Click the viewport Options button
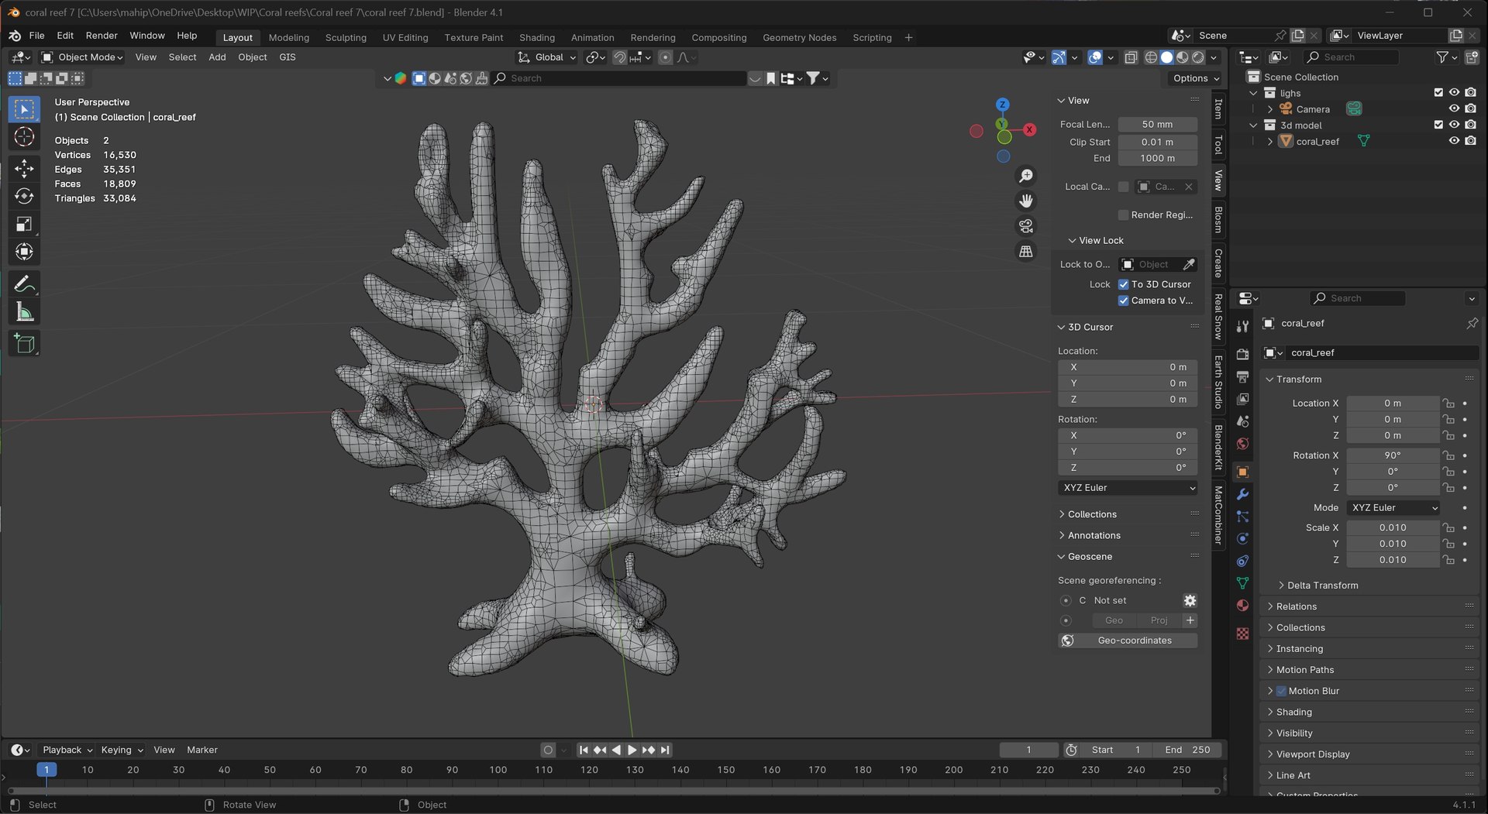The width and height of the screenshot is (1488, 814). (1195, 78)
